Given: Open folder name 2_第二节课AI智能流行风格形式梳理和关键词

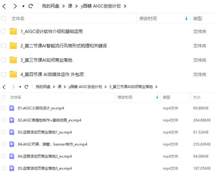Looking at the screenshot, I should (64, 46).
